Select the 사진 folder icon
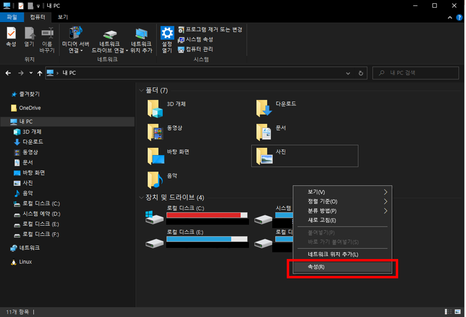Screen dimensions: 466x317 (x=264, y=156)
